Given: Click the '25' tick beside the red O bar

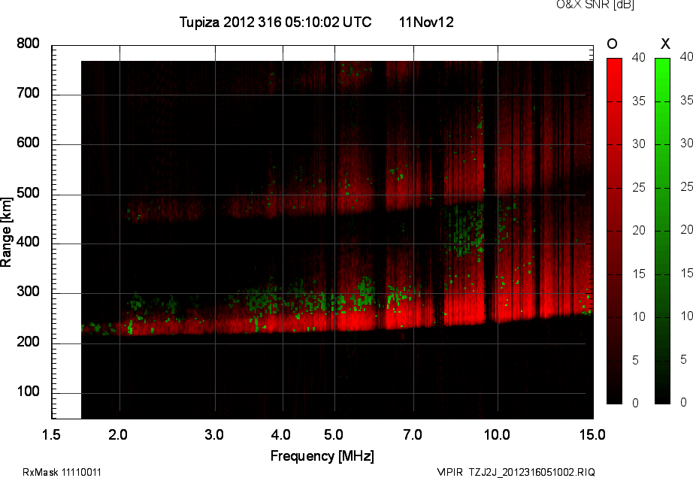Looking at the screenshot, I should 639,187.
